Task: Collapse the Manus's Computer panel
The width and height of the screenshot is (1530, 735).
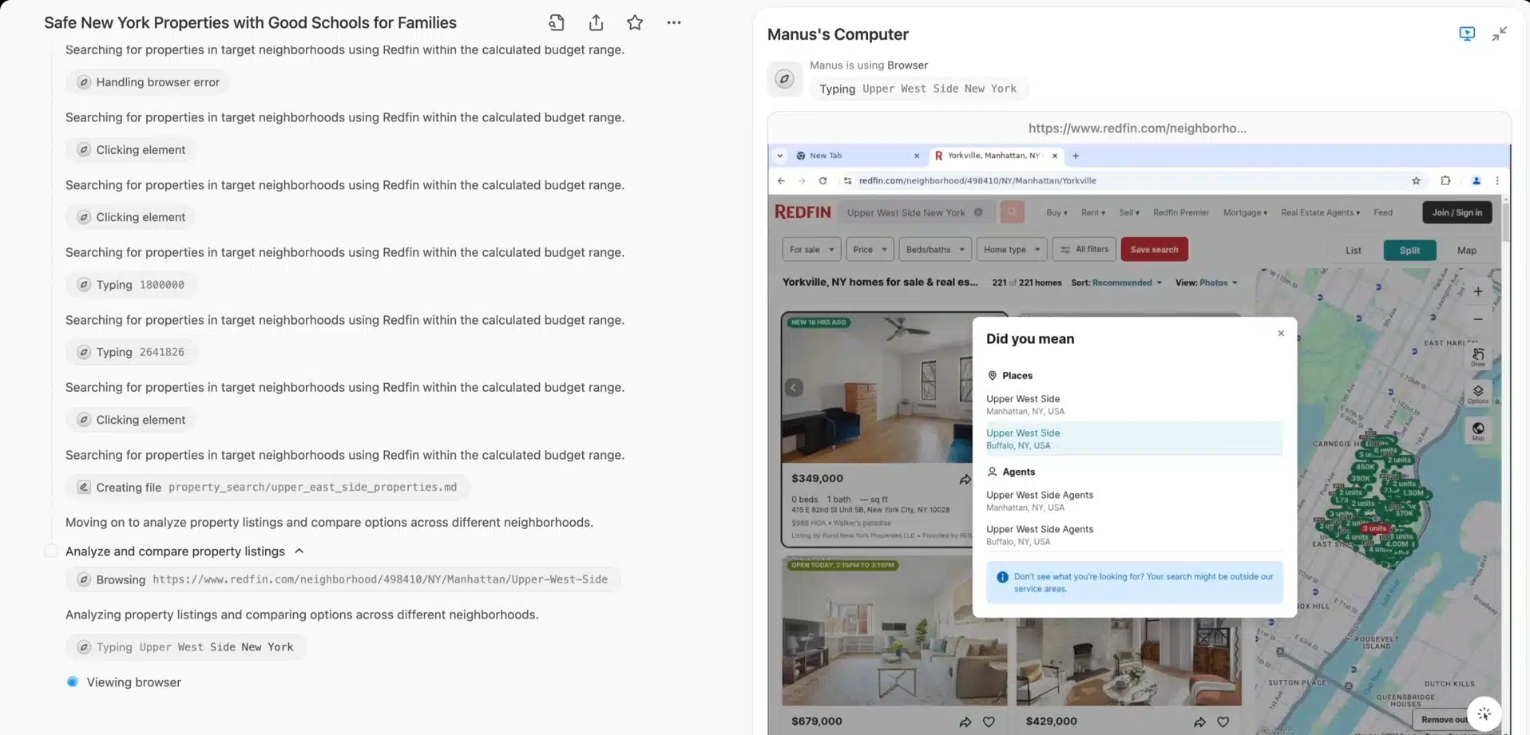Action: (1500, 34)
